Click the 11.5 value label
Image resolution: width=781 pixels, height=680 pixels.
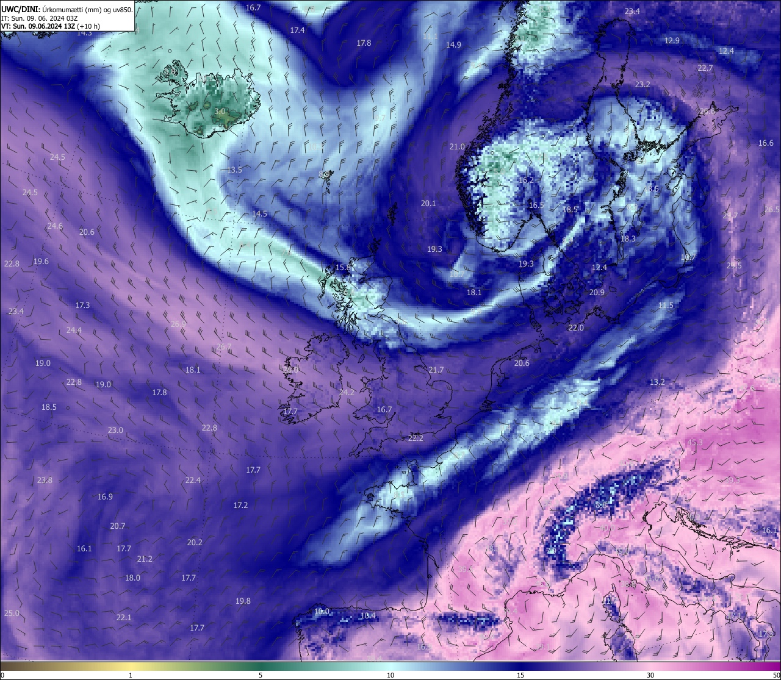[x=666, y=305]
